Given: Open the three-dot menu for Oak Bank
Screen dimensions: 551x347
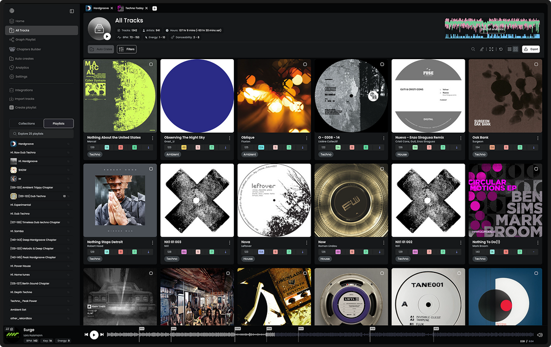Looking at the screenshot, I should click(537, 138).
